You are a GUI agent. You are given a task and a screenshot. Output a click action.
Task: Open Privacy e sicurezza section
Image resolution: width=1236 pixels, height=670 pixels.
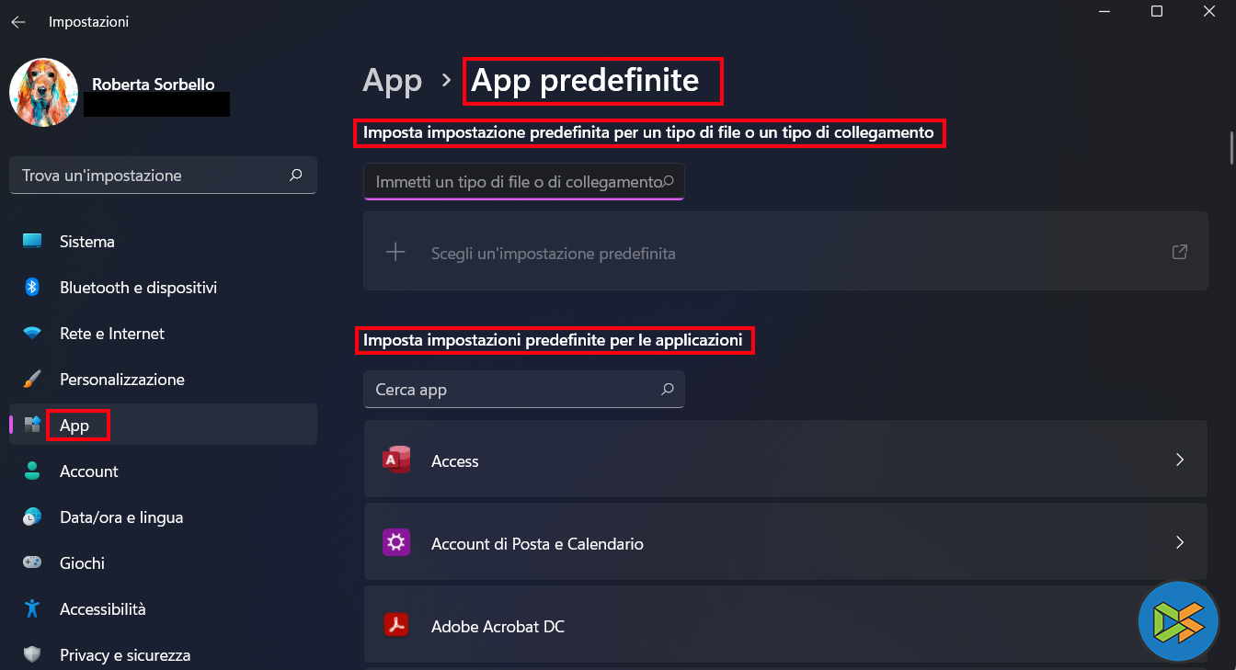[x=124, y=655]
